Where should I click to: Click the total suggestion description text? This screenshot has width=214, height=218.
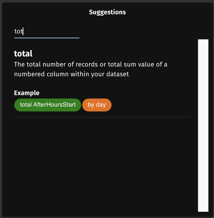(x=91, y=69)
